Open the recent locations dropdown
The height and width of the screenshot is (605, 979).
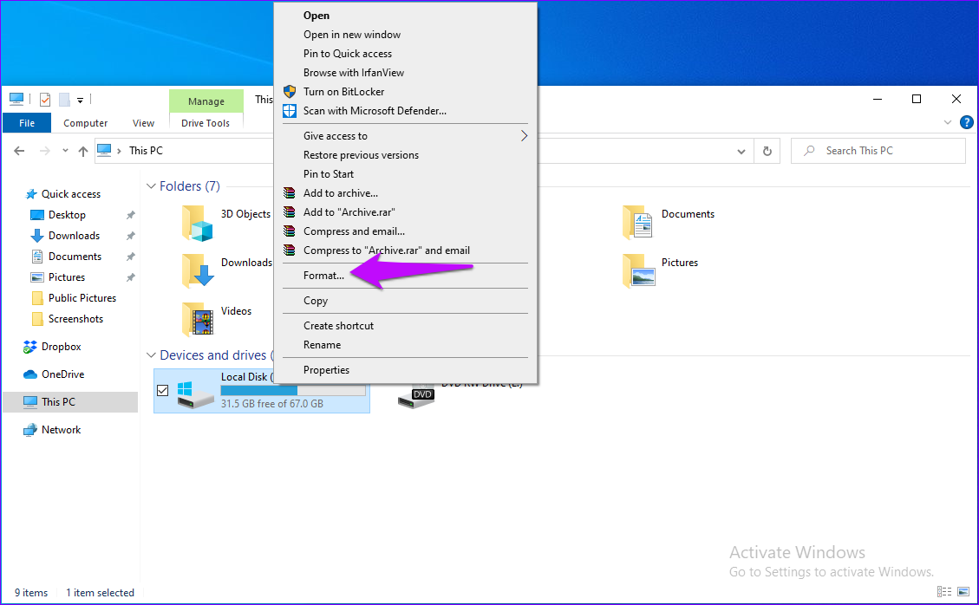[x=65, y=151]
